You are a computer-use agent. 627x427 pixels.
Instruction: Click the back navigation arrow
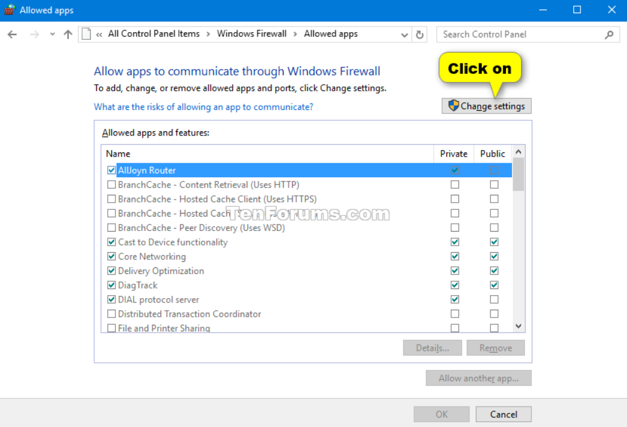click(12, 34)
